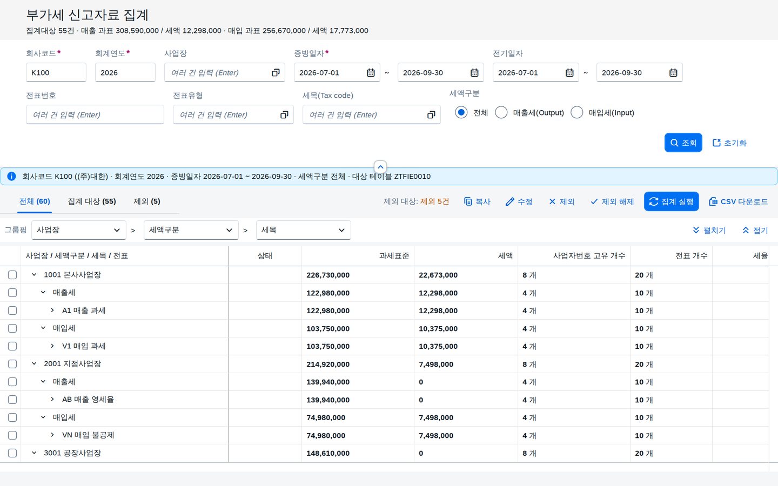778x486 pixels.
Task: Open the third grouping dropdown showing 세목
Action: click(x=304, y=230)
